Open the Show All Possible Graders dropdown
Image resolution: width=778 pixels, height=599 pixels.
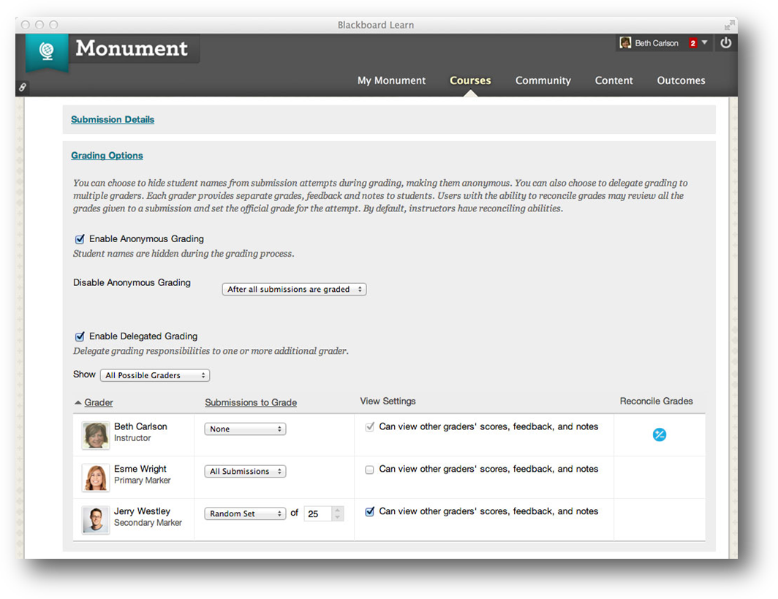(155, 375)
